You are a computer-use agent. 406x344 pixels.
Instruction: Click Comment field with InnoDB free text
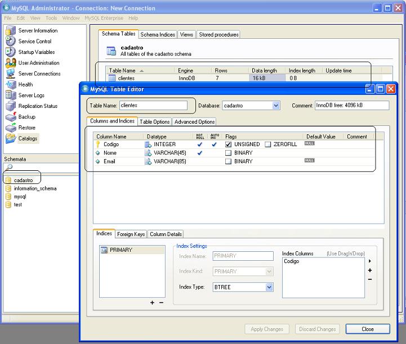[x=352, y=105]
